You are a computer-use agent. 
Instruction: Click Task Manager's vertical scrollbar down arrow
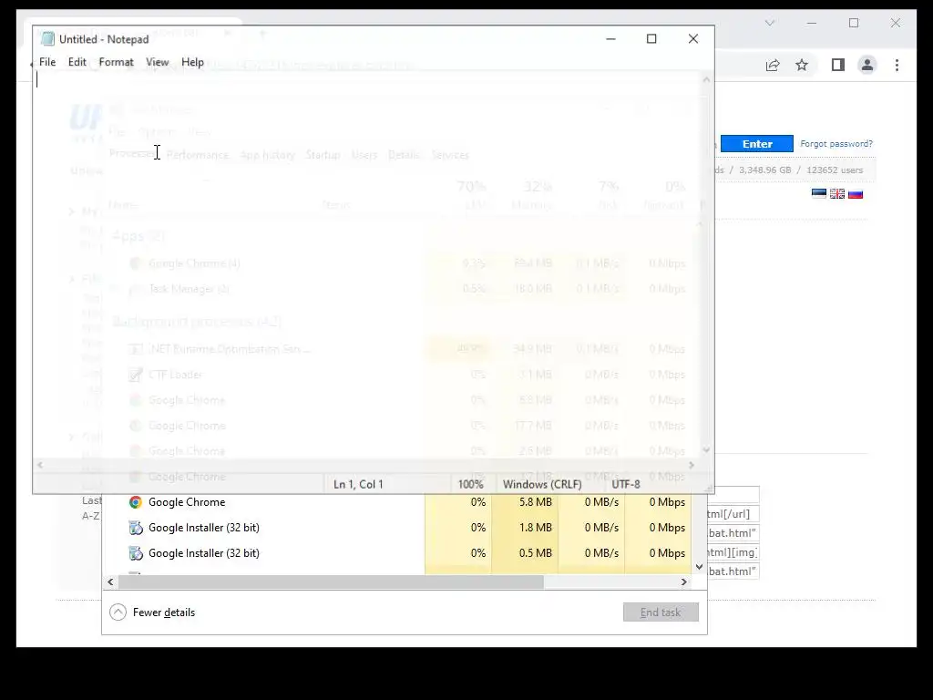click(699, 567)
